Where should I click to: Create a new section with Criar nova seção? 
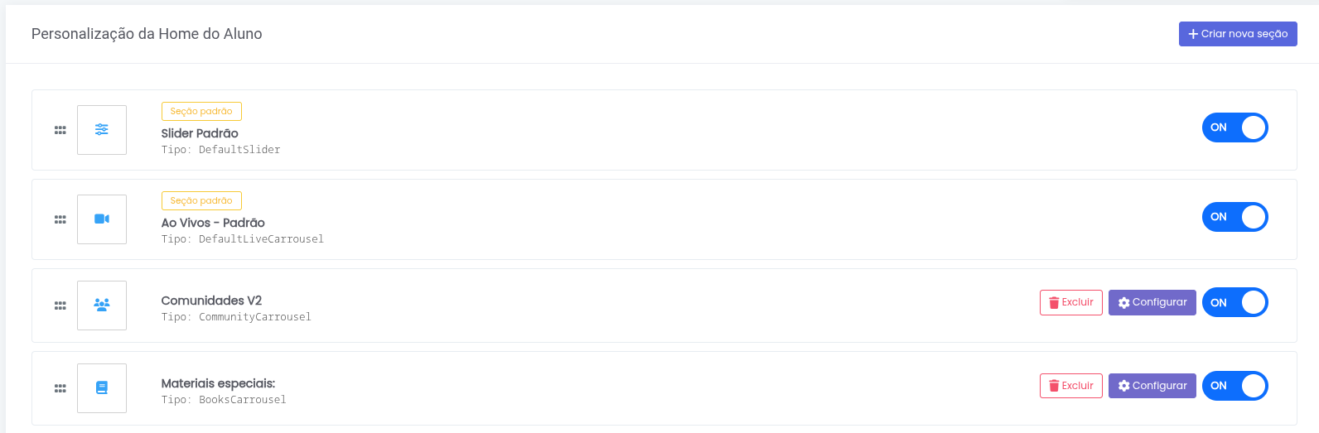[1238, 34]
